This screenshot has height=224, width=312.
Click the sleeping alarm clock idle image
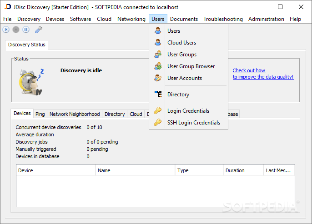[31, 82]
